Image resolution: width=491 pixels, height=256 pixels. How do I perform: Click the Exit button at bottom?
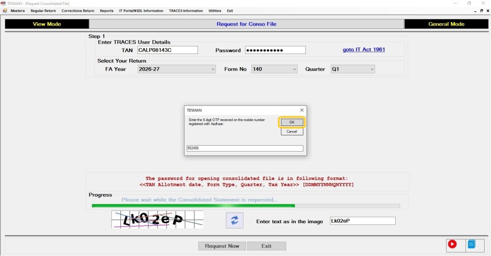[267, 246]
